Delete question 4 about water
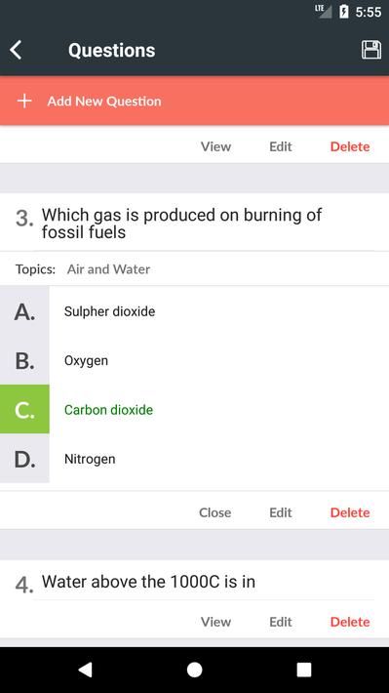389x693 pixels. point(350,622)
